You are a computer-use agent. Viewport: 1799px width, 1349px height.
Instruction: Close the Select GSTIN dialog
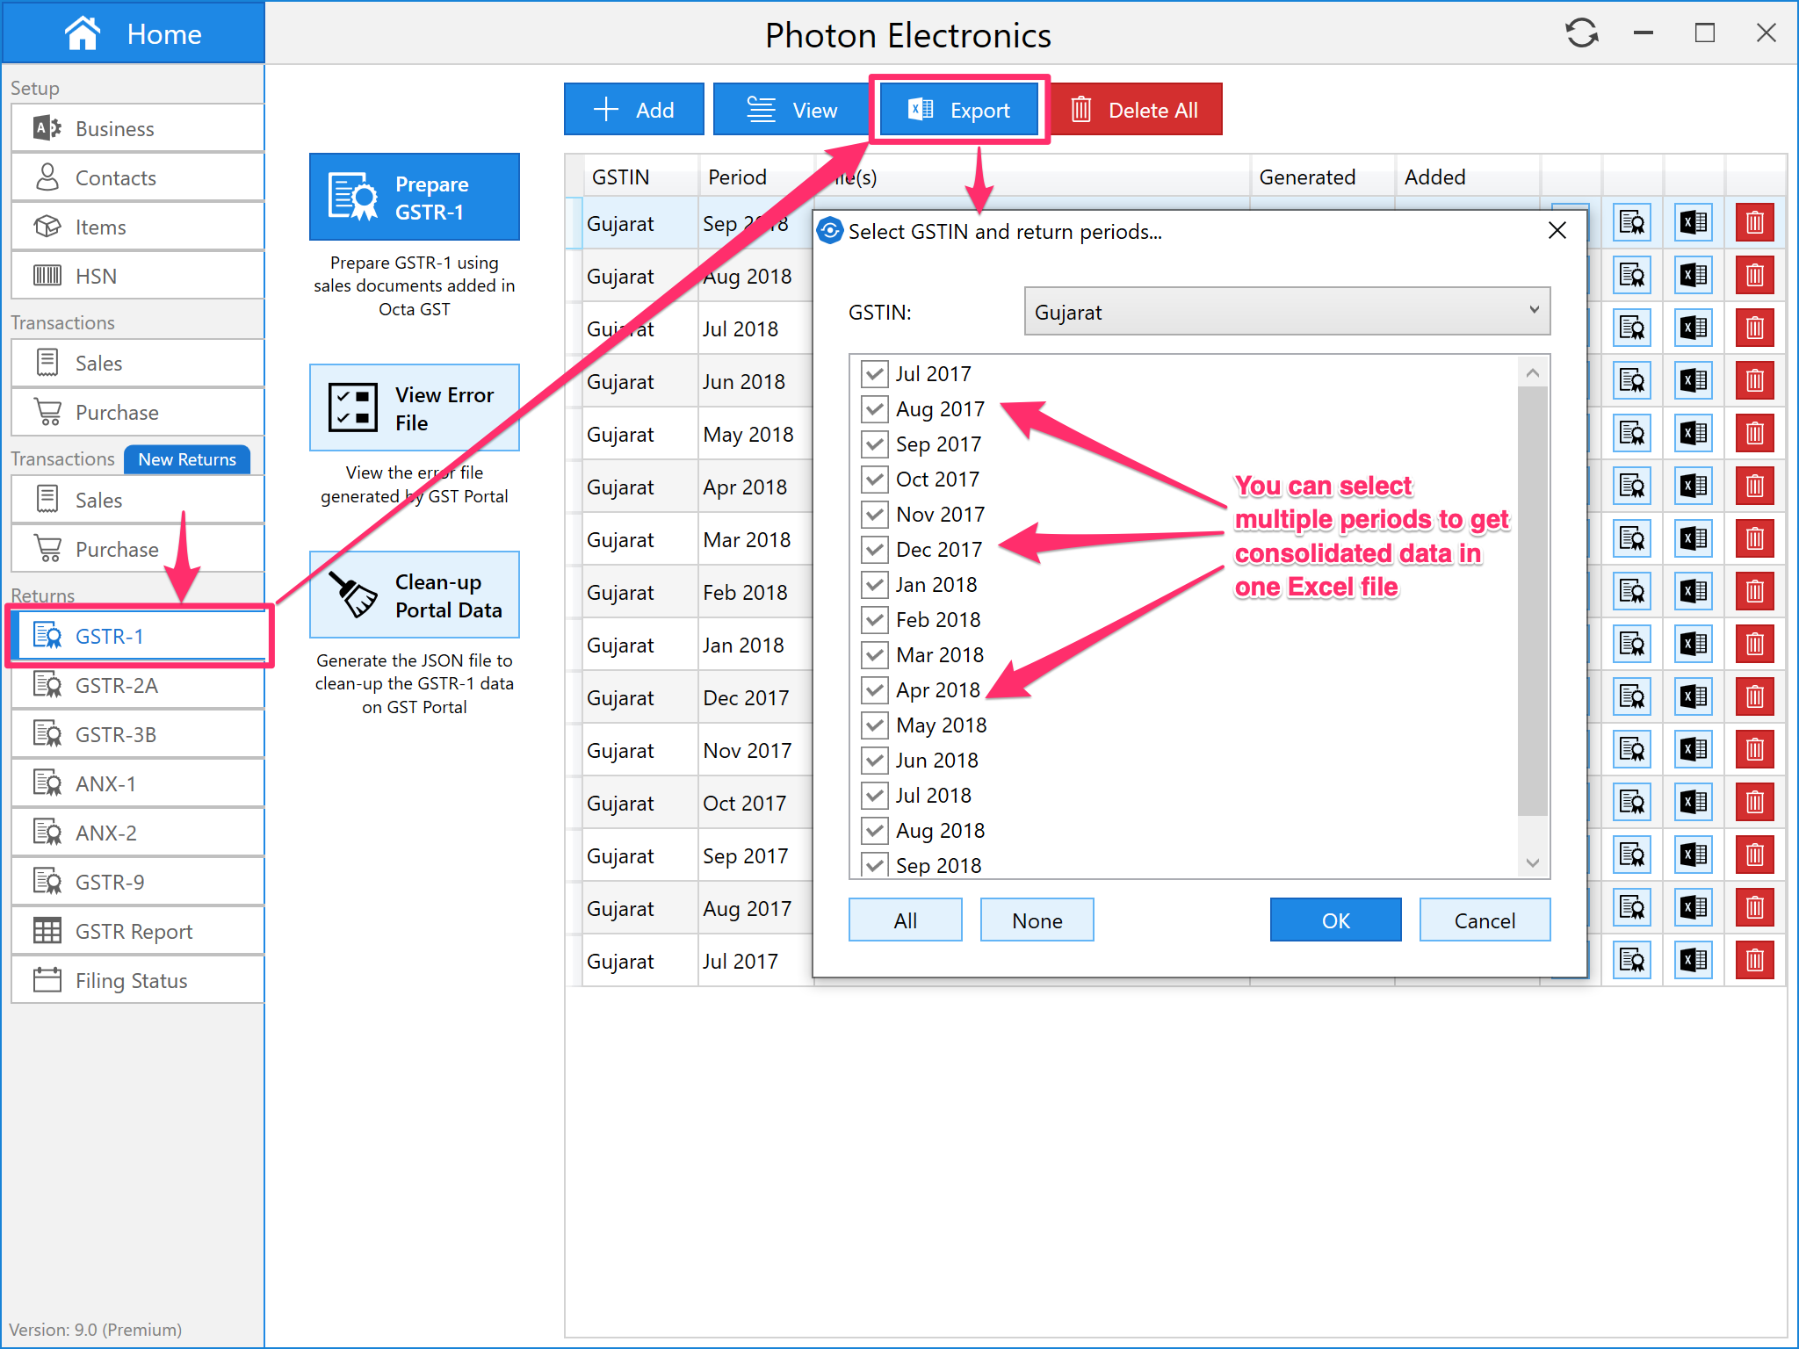pos(1557,231)
